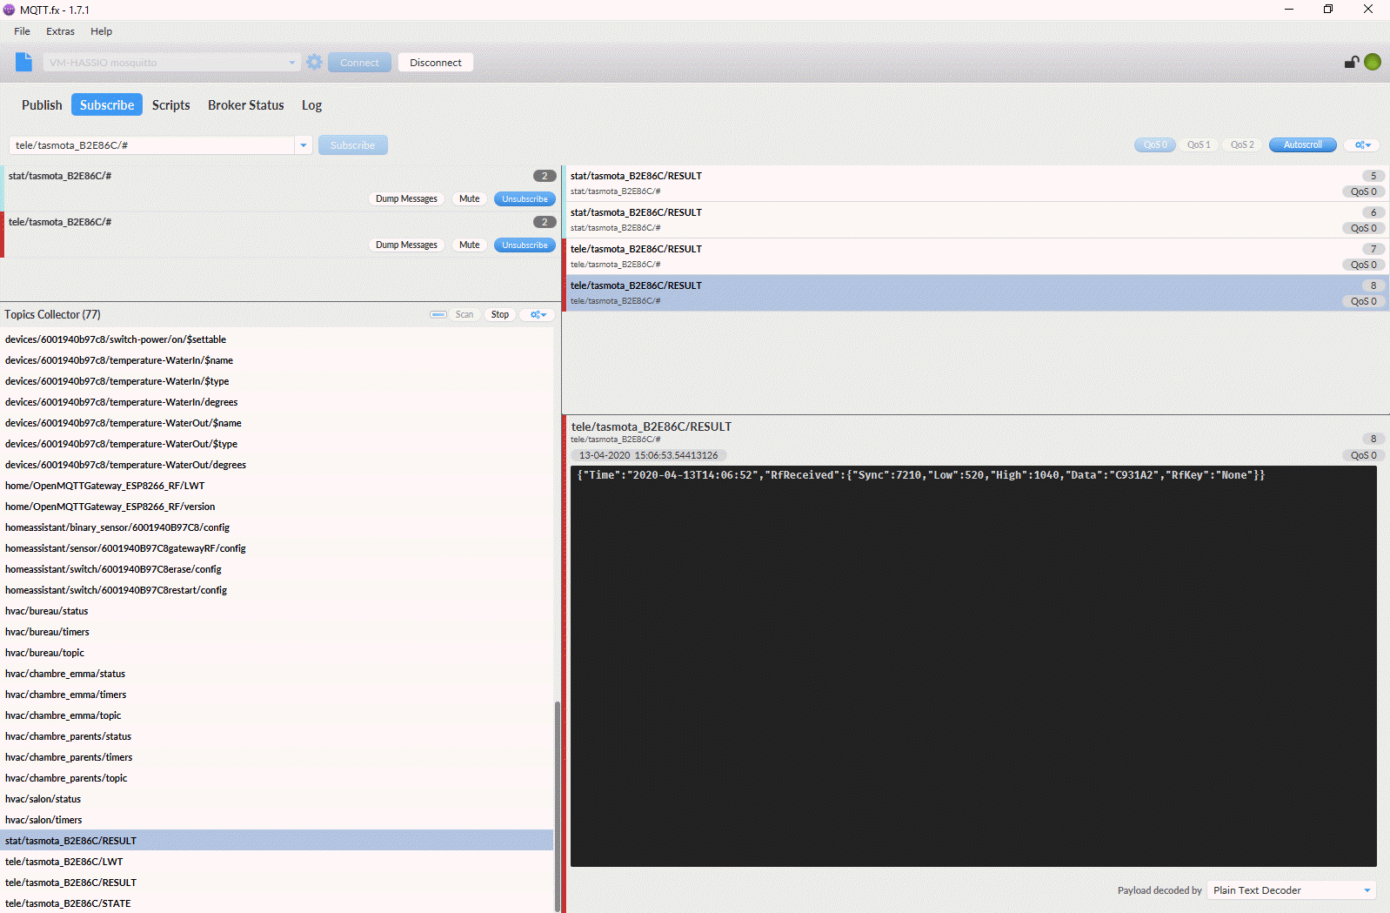Switch to the Broker Status tab
The width and height of the screenshot is (1390, 913).
[x=245, y=105]
